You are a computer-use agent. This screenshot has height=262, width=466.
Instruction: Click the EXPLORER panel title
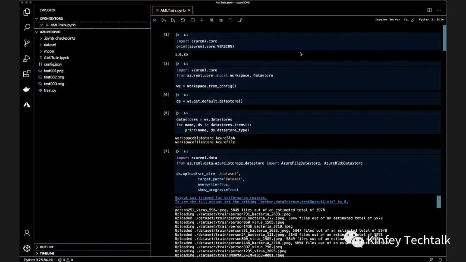[x=47, y=10]
